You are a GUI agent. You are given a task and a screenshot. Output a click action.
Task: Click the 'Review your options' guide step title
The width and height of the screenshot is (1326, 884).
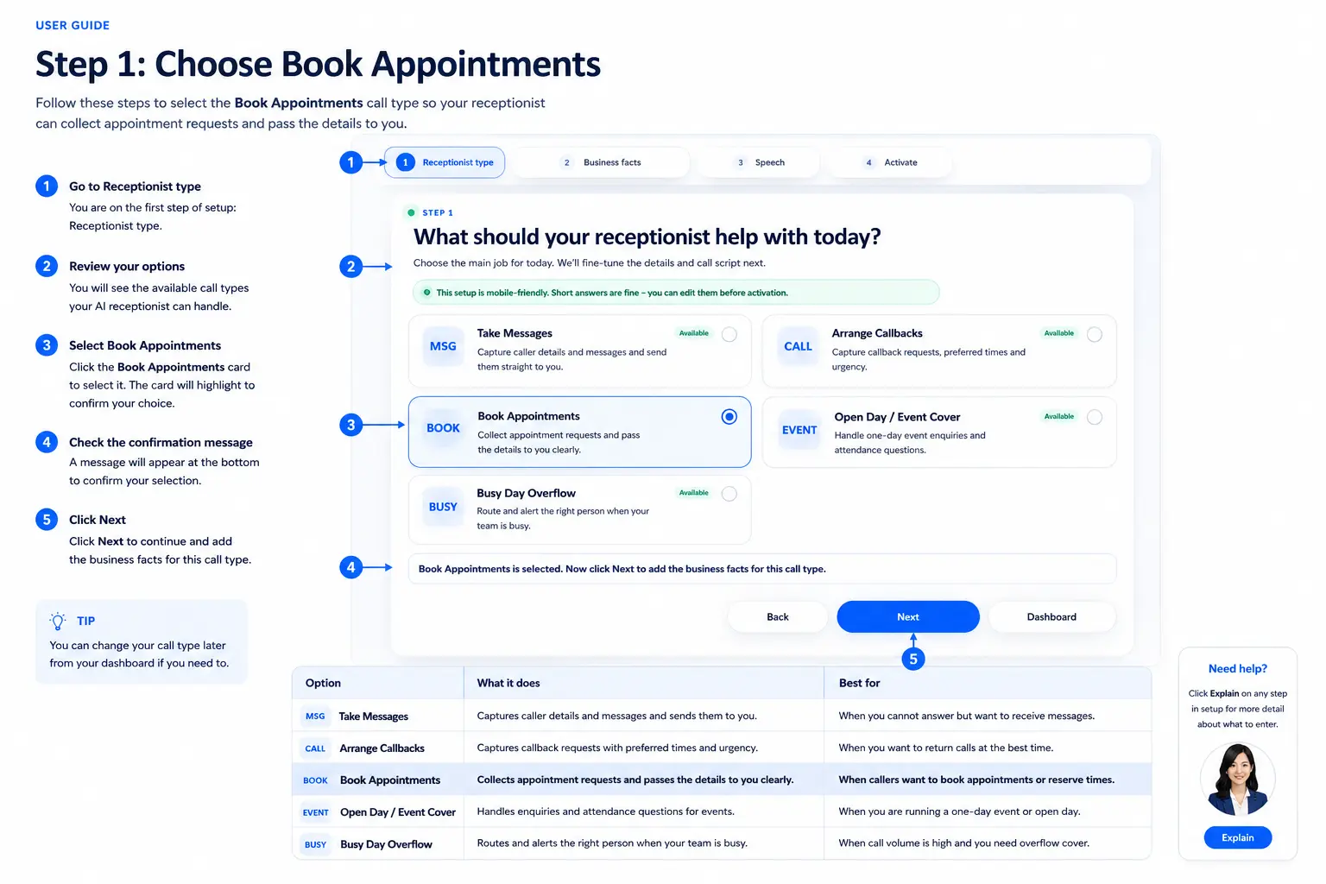point(127,267)
